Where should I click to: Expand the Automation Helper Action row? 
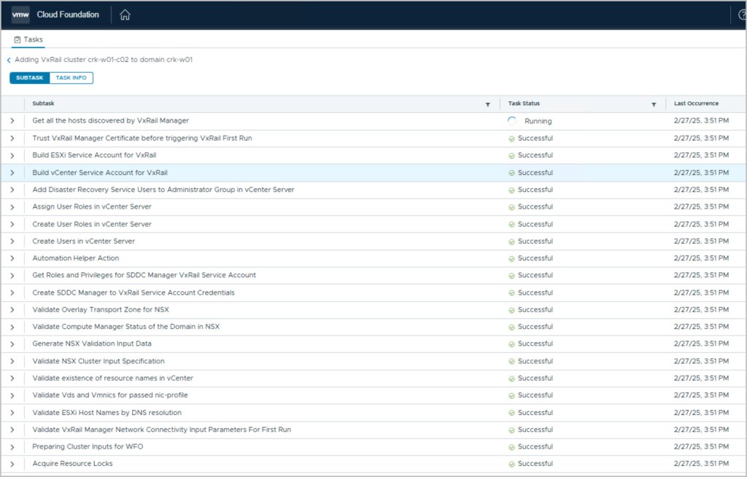pyautogui.click(x=12, y=258)
